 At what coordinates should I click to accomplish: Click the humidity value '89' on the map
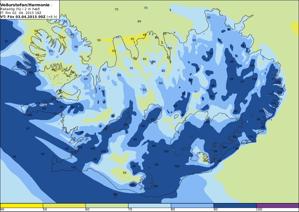click(161, 83)
